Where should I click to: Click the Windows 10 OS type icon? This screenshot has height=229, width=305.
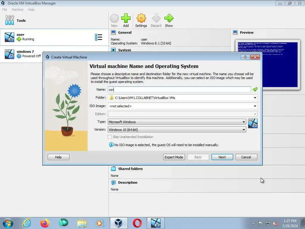coord(253,123)
